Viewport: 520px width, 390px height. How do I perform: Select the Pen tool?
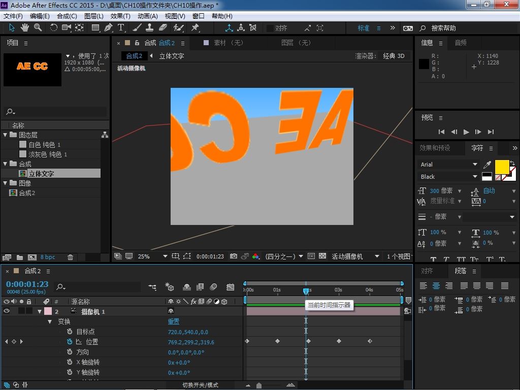click(108, 28)
